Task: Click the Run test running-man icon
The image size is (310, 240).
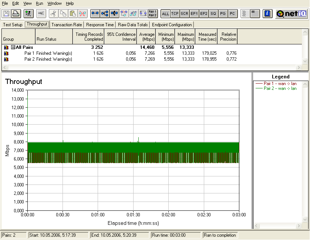Action: pyautogui.click(x=28, y=14)
